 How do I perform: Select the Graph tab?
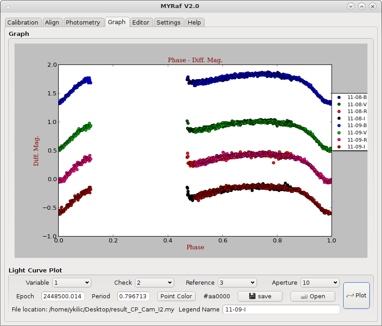(x=117, y=22)
